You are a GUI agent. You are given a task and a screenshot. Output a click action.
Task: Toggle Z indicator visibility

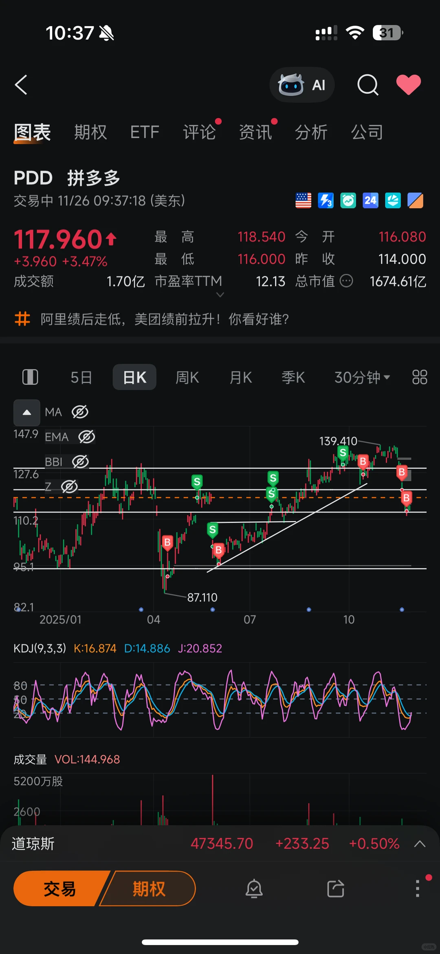pos(69,487)
